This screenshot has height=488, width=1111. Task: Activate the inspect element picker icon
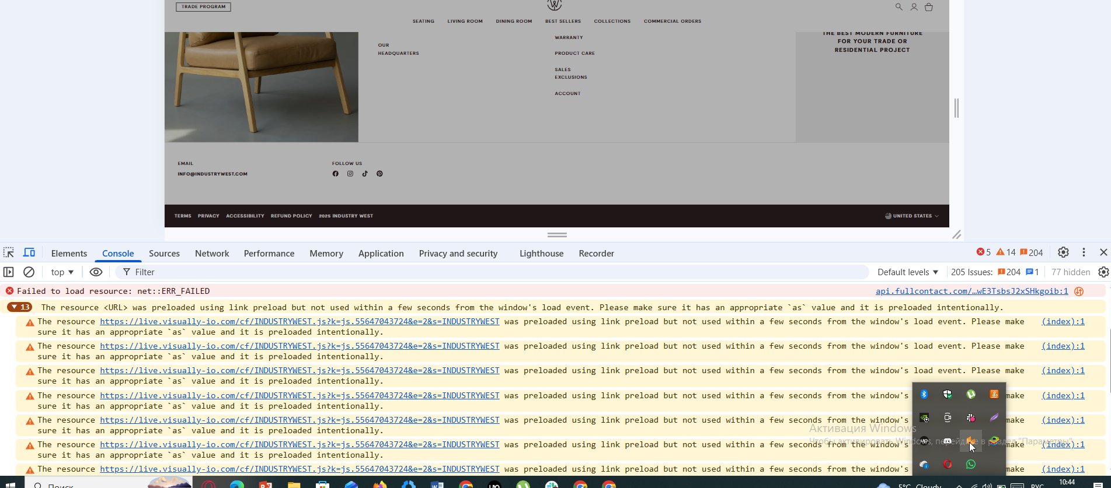pos(9,252)
